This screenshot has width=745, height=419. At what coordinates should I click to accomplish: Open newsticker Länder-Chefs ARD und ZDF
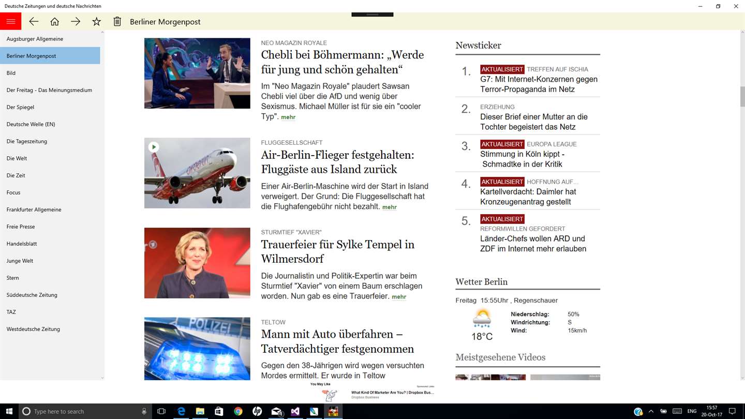coord(533,244)
